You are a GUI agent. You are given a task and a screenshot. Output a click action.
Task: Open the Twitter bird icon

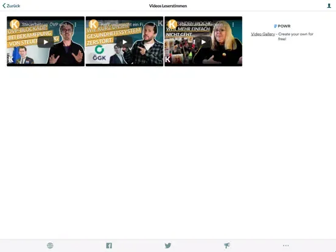tap(168, 245)
